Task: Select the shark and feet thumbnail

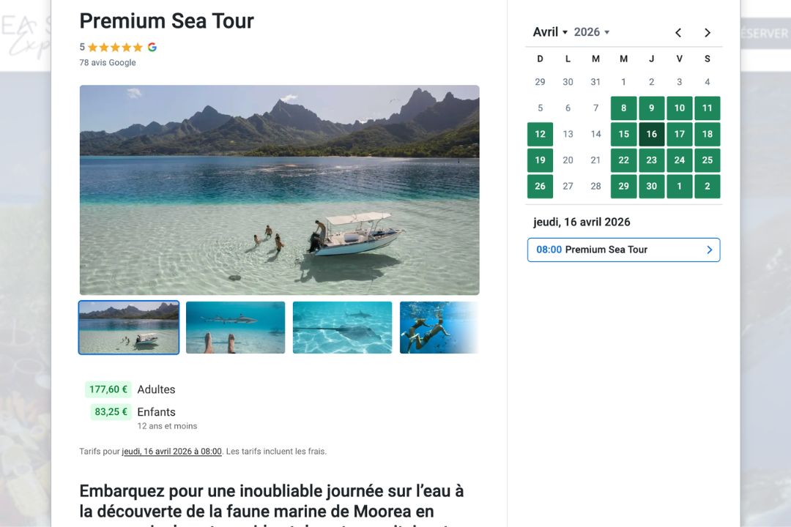Action: pos(235,328)
